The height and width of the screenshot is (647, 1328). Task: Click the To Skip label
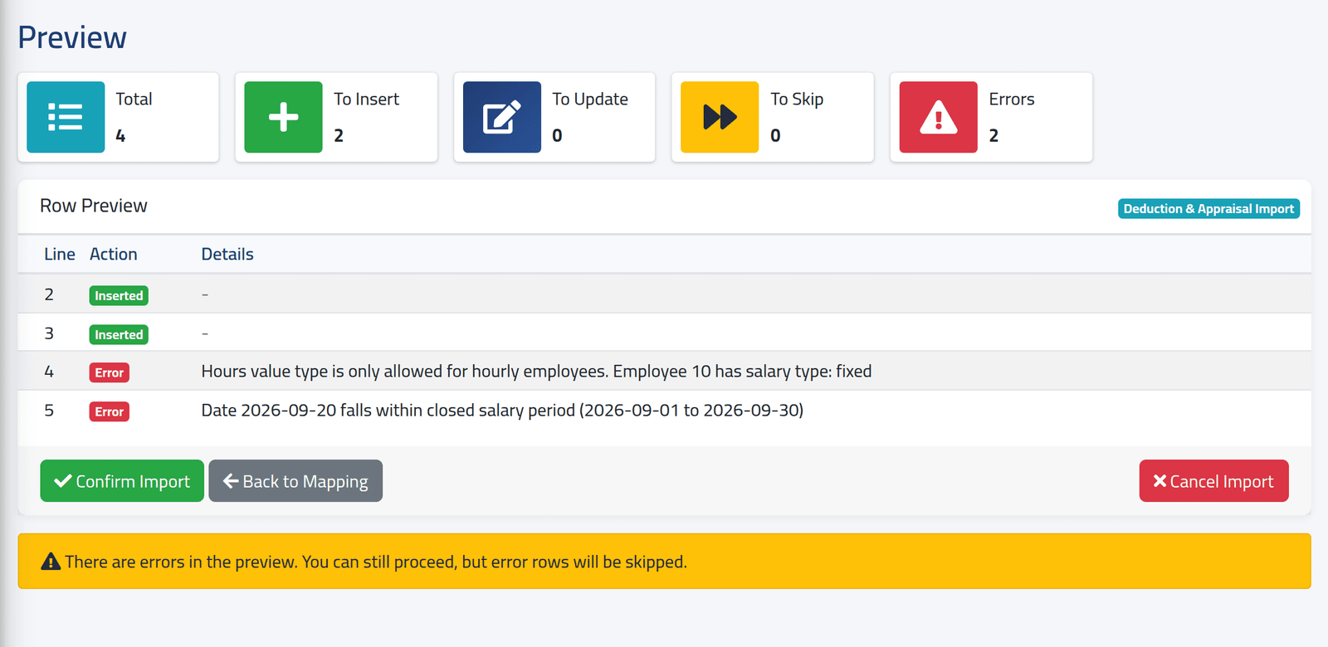(x=797, y=100)
